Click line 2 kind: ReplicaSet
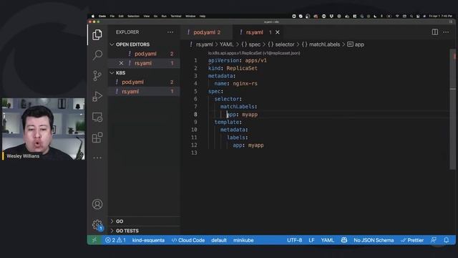Image resolution: width=458 pixels, height=258 pixels. click(x=233, y=68)
